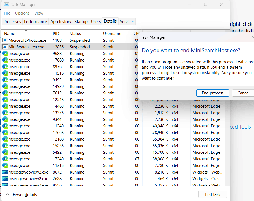The height and width of the screenshot is (201, 254).
Task: Confirm with the End process button
Action: point(212,93)
